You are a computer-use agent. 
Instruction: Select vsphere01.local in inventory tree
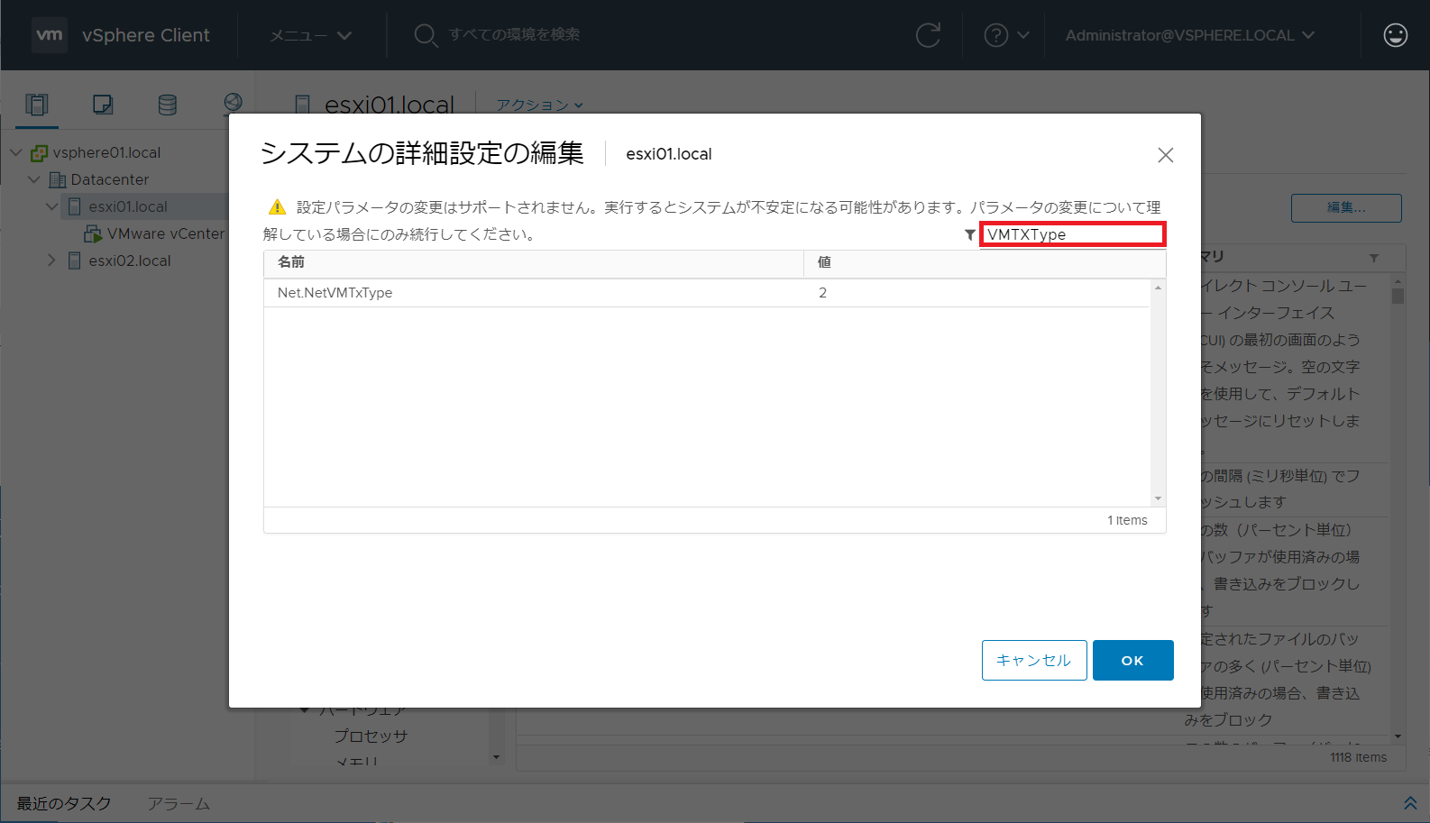[x=106, y=152]
